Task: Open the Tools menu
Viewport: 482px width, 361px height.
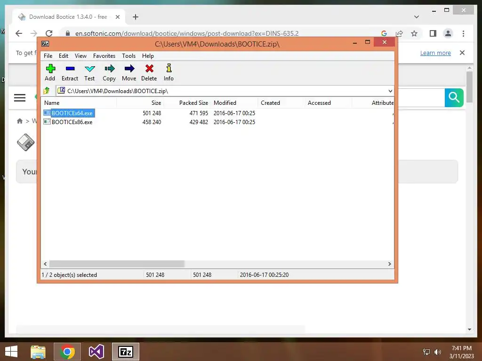Action: click(129, 56)
